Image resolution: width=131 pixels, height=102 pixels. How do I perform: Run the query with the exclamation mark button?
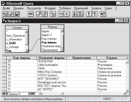pyautogui.click(x=89, y=14)
